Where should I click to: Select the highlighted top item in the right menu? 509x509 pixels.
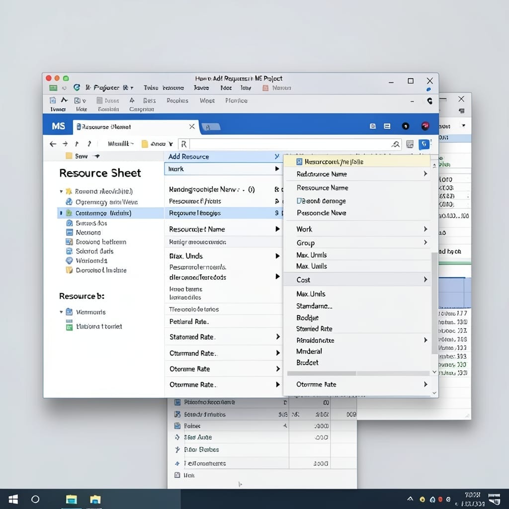[x=357, y=162]
